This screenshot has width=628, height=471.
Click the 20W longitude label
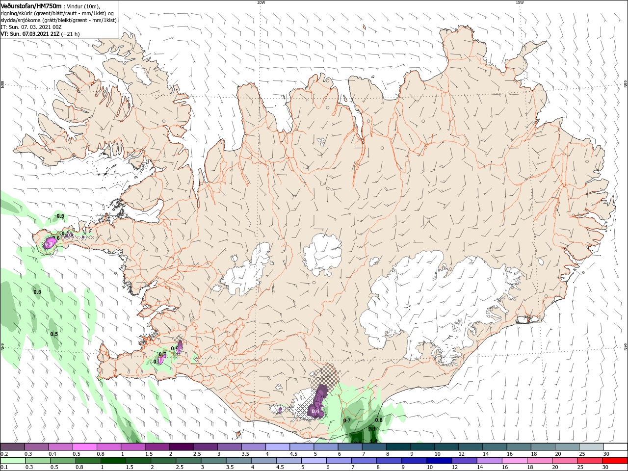coord(261,2)
